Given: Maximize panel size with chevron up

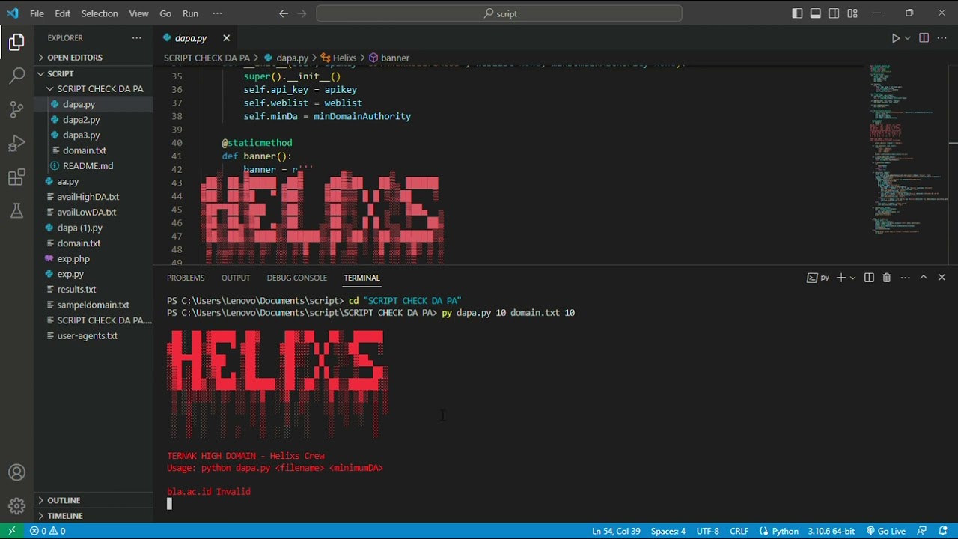Looking at the screenshot, I should (x=924, y=278).
